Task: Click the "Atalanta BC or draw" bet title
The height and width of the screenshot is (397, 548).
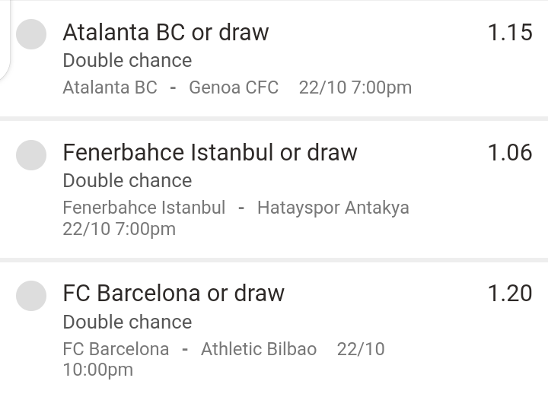Action: [165, 33]
